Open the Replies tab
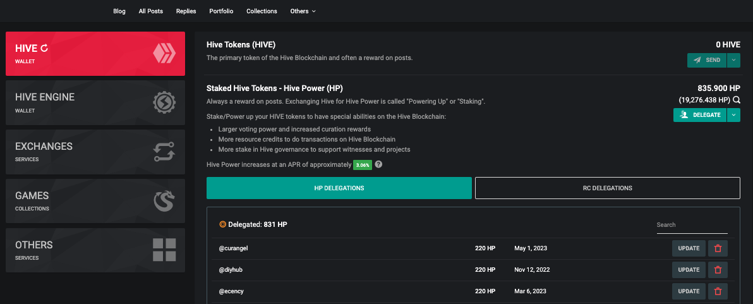 (186, 11)
